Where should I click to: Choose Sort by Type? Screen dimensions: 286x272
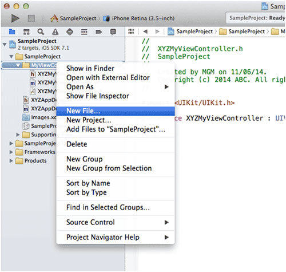tap(116, 192)
